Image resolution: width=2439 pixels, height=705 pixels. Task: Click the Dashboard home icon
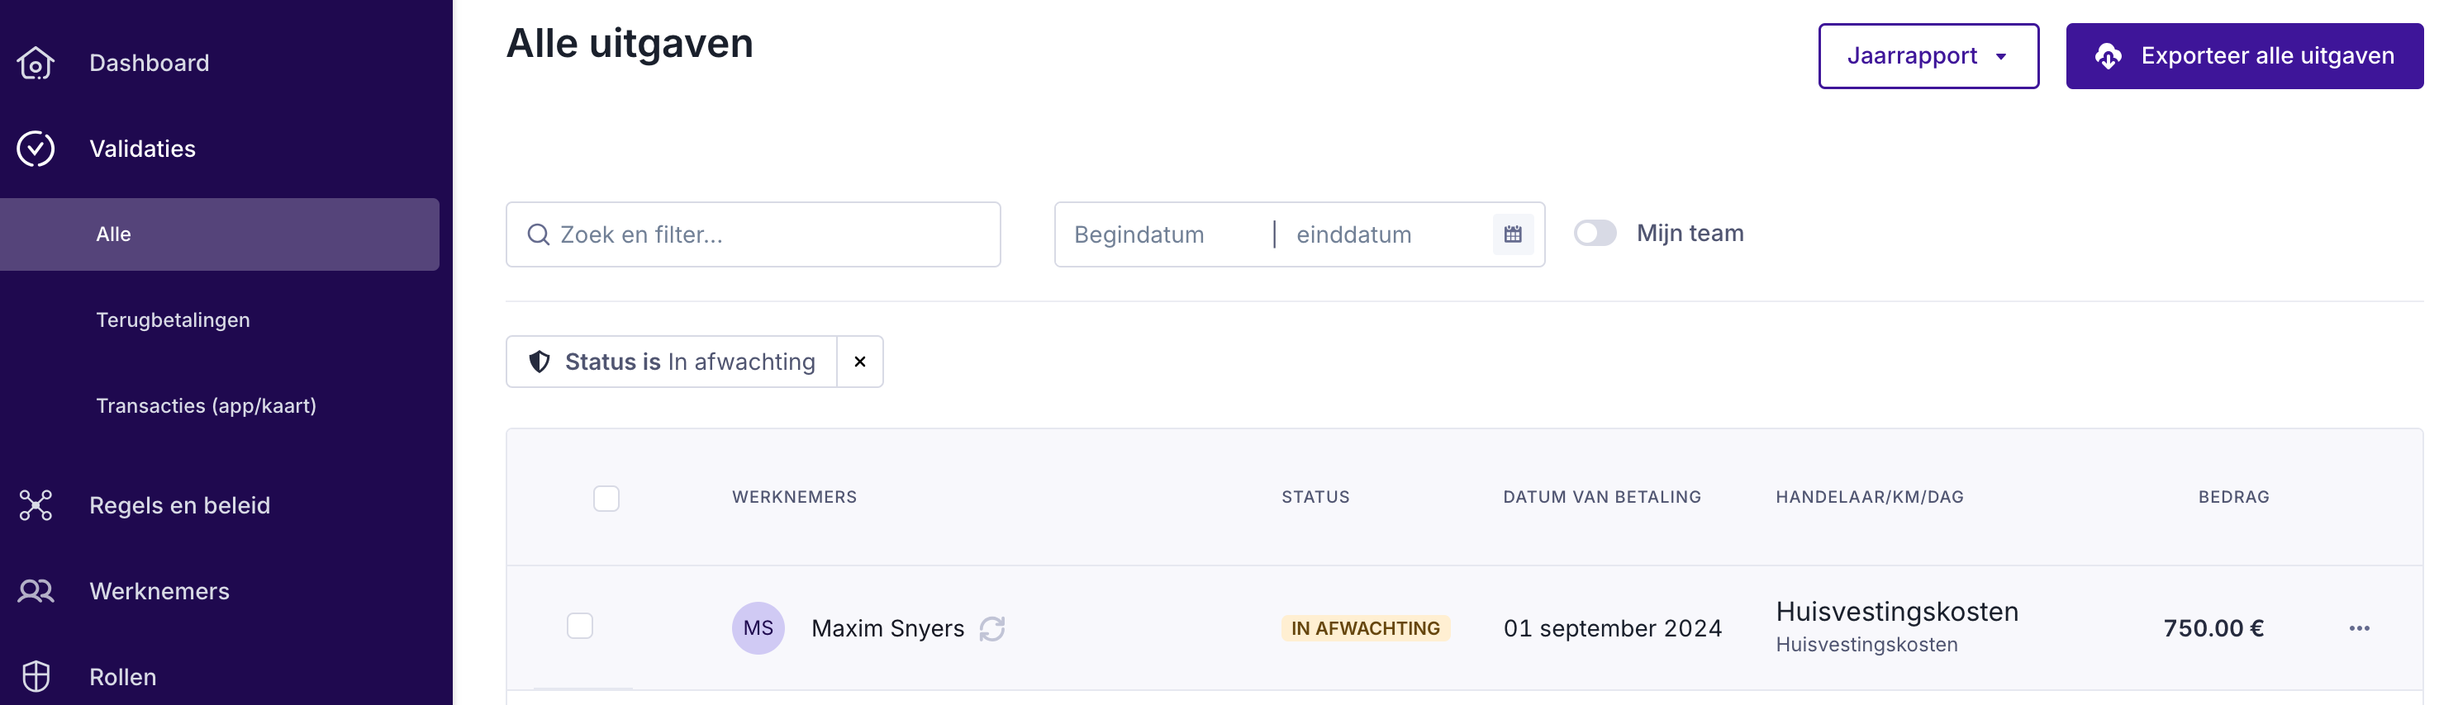[36, 64]
